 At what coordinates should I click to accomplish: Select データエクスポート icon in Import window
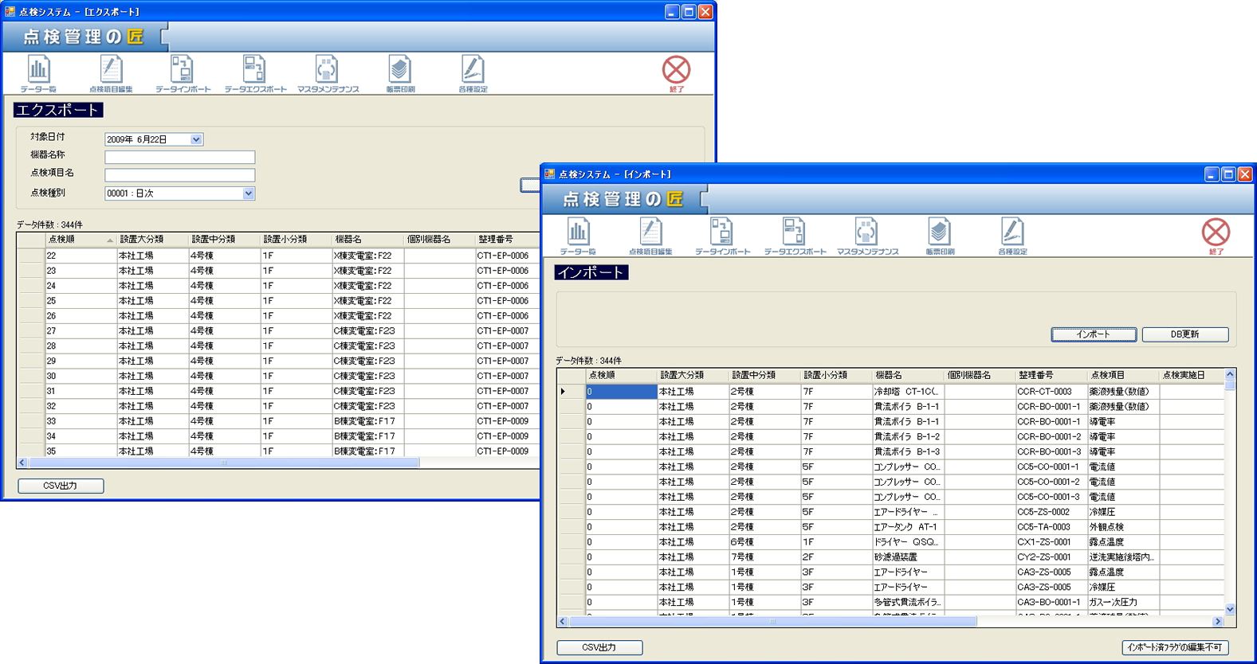795,236
